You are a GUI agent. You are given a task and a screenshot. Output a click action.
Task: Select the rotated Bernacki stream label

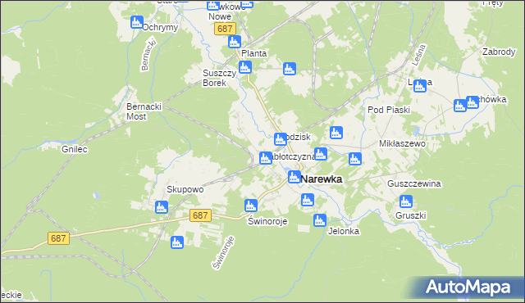[148, 55]
